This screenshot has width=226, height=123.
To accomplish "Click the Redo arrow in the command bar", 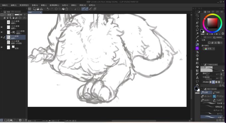I will [52, 9].
